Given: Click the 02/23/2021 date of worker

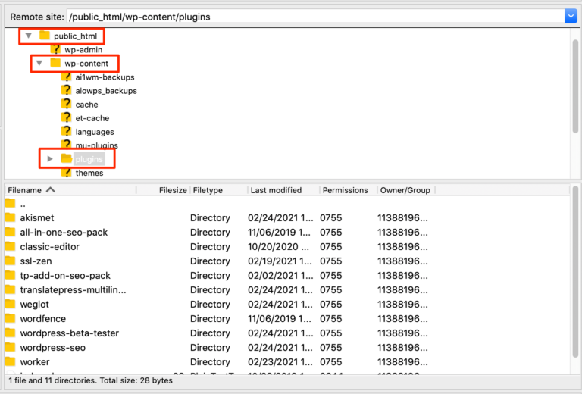Looking at the screenshot, I should pyautogui.click(x=280, y=362).
